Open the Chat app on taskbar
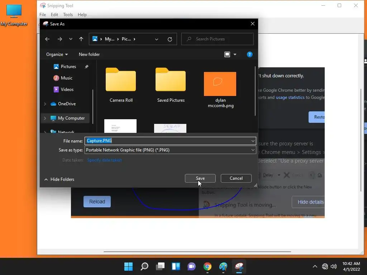Screen dimensions: 367x275 point(191,266)
